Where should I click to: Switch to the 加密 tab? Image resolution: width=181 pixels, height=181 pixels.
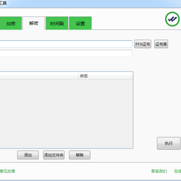click(x=11, y=23)
